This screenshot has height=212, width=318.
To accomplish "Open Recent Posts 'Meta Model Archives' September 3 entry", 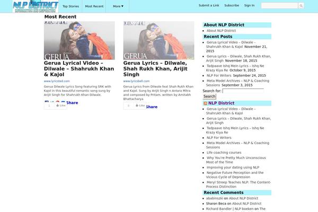I will tap(237, 83).
